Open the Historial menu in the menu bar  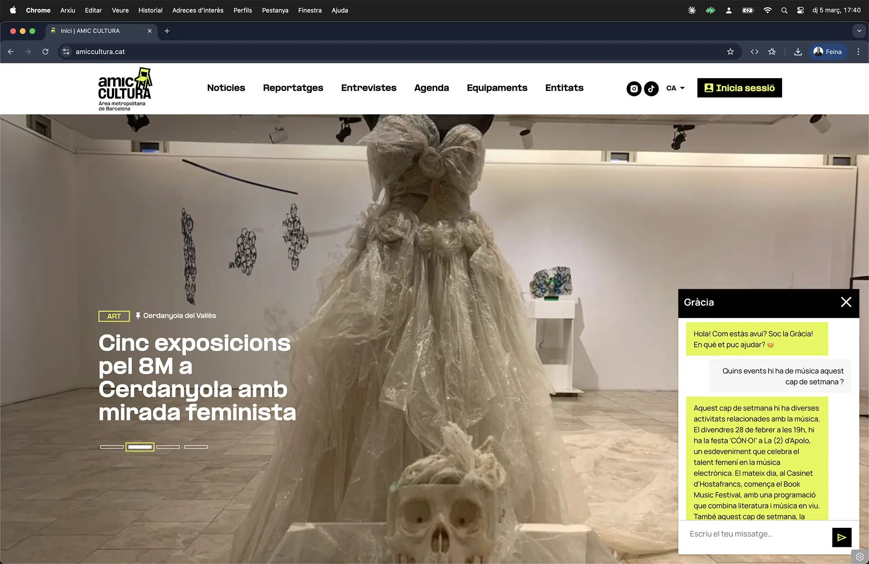(150, 10)
